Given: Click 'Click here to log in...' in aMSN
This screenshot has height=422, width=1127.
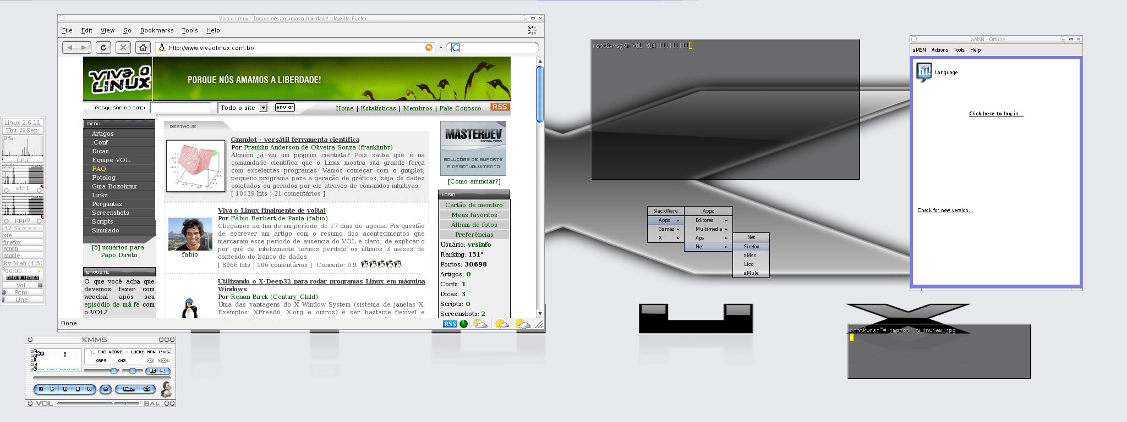Looking at the screenshot, I should point(996,114).
